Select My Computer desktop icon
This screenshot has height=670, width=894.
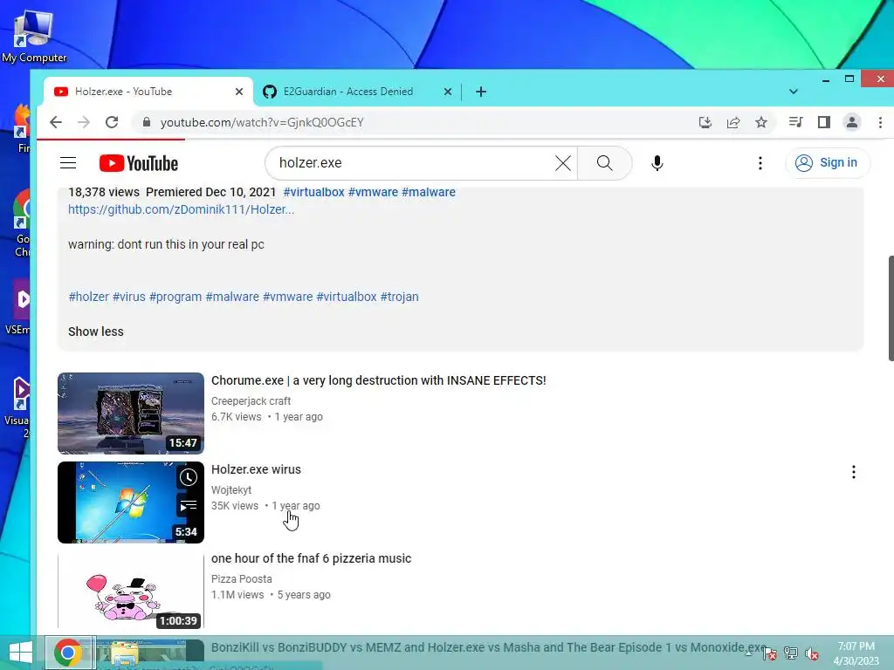(34, 37)
